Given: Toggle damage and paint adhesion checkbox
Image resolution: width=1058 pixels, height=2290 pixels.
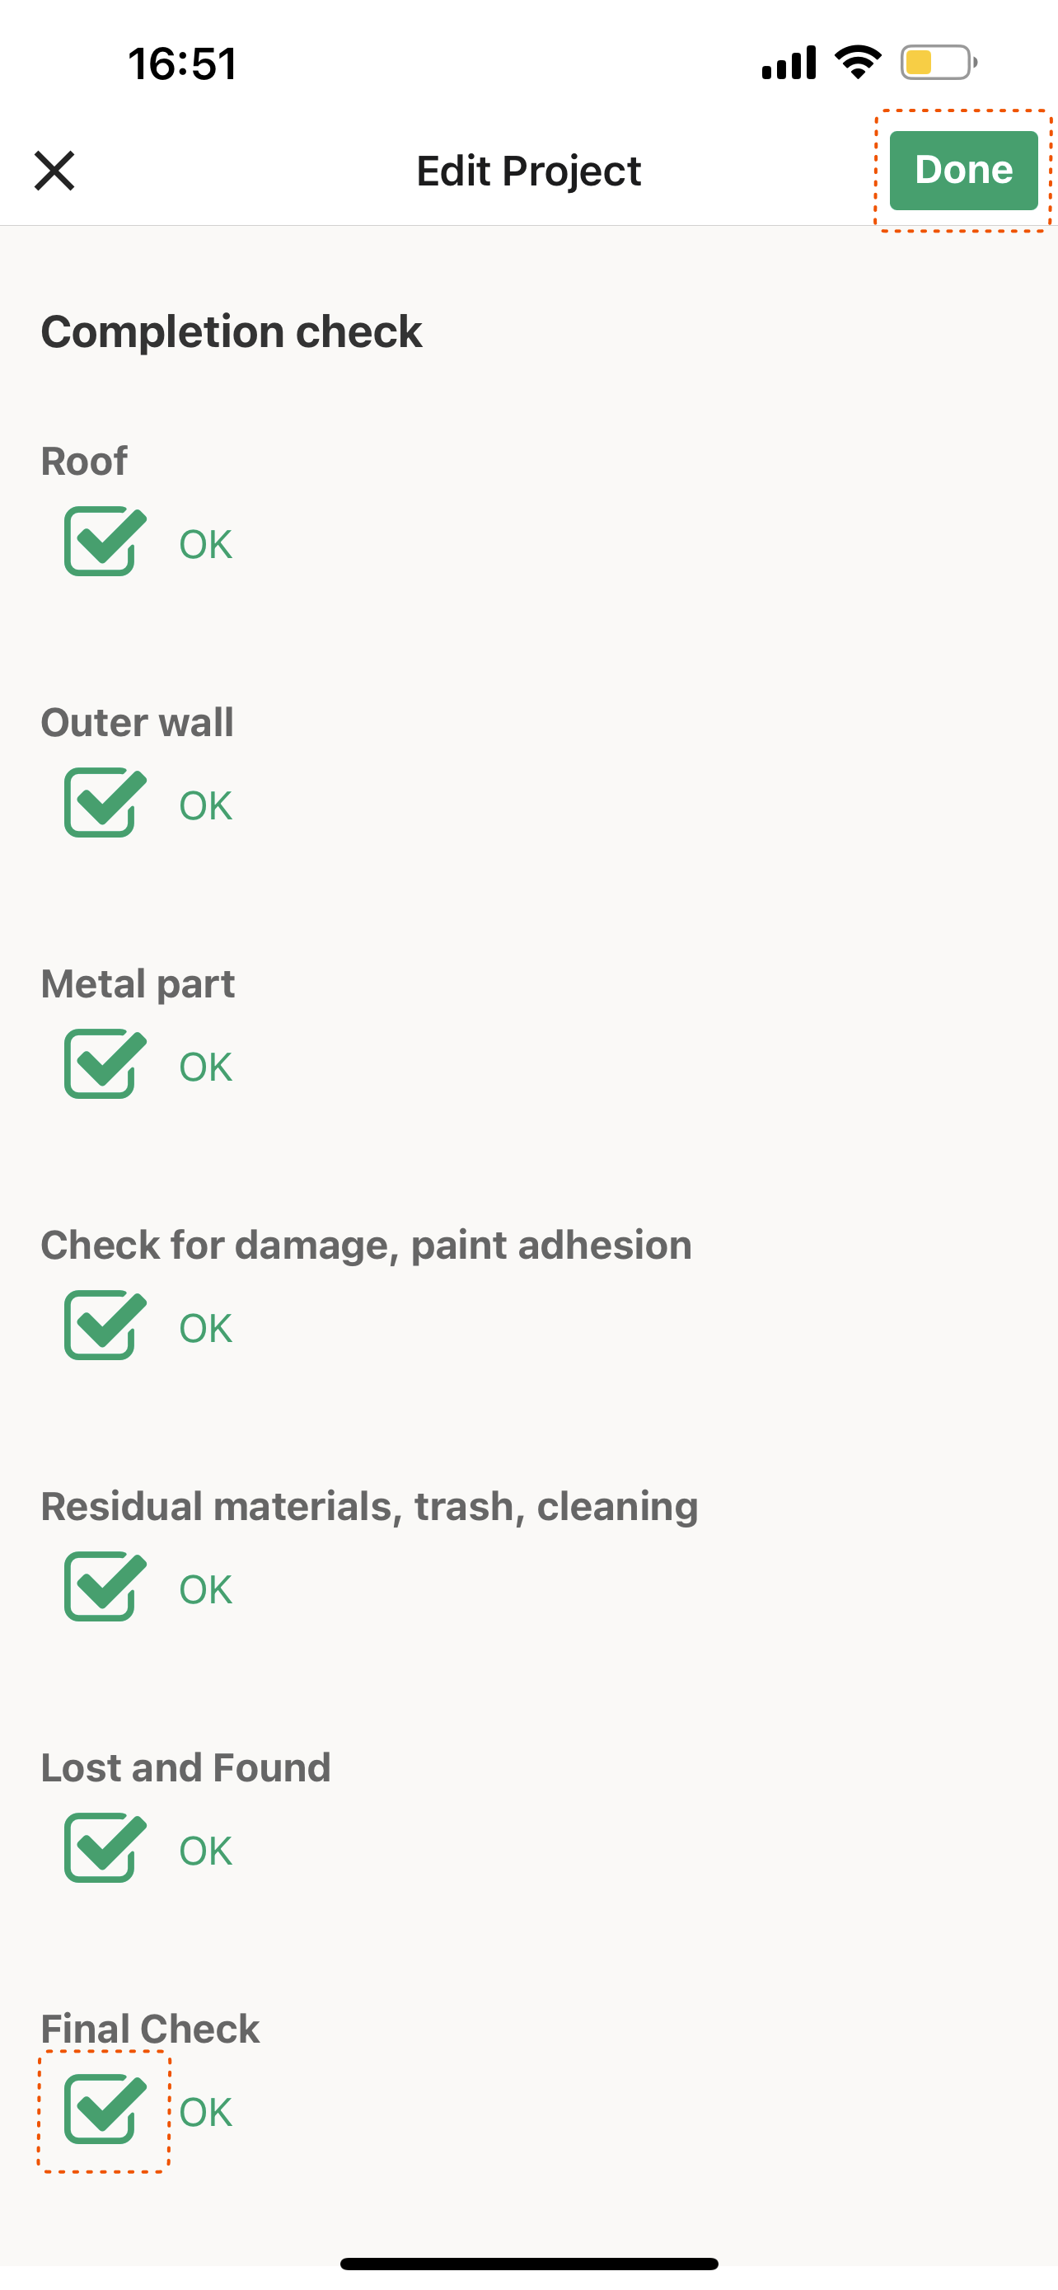Looking at the screenshot, I should click(x=101, y=1326).
